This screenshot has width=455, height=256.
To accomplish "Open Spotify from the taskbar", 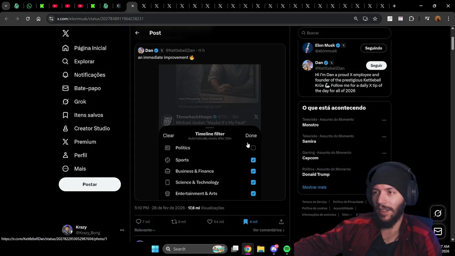I will [287, 249].
